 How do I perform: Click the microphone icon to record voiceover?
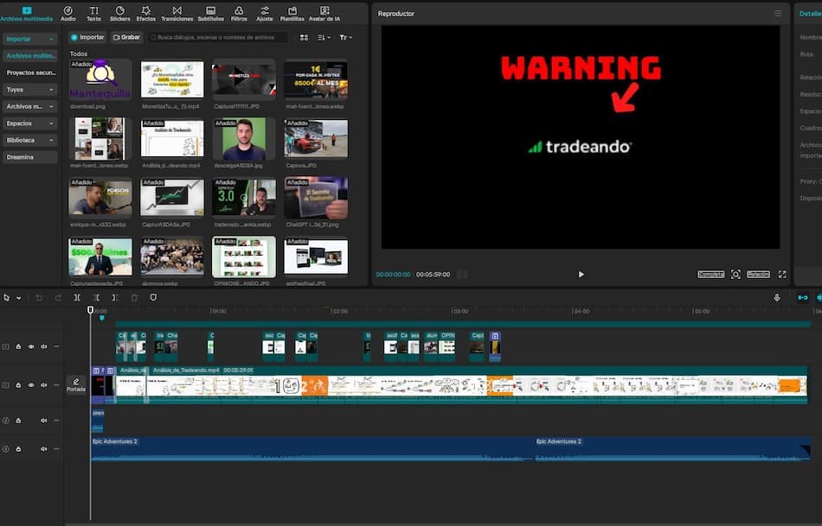pos(776,297)
